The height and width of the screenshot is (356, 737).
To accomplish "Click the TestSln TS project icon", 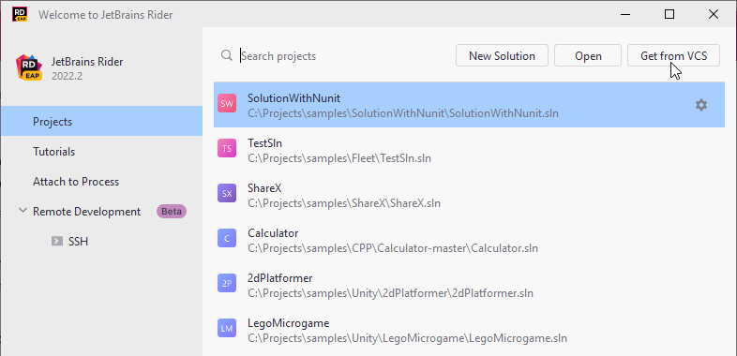I will coord(227,149).
